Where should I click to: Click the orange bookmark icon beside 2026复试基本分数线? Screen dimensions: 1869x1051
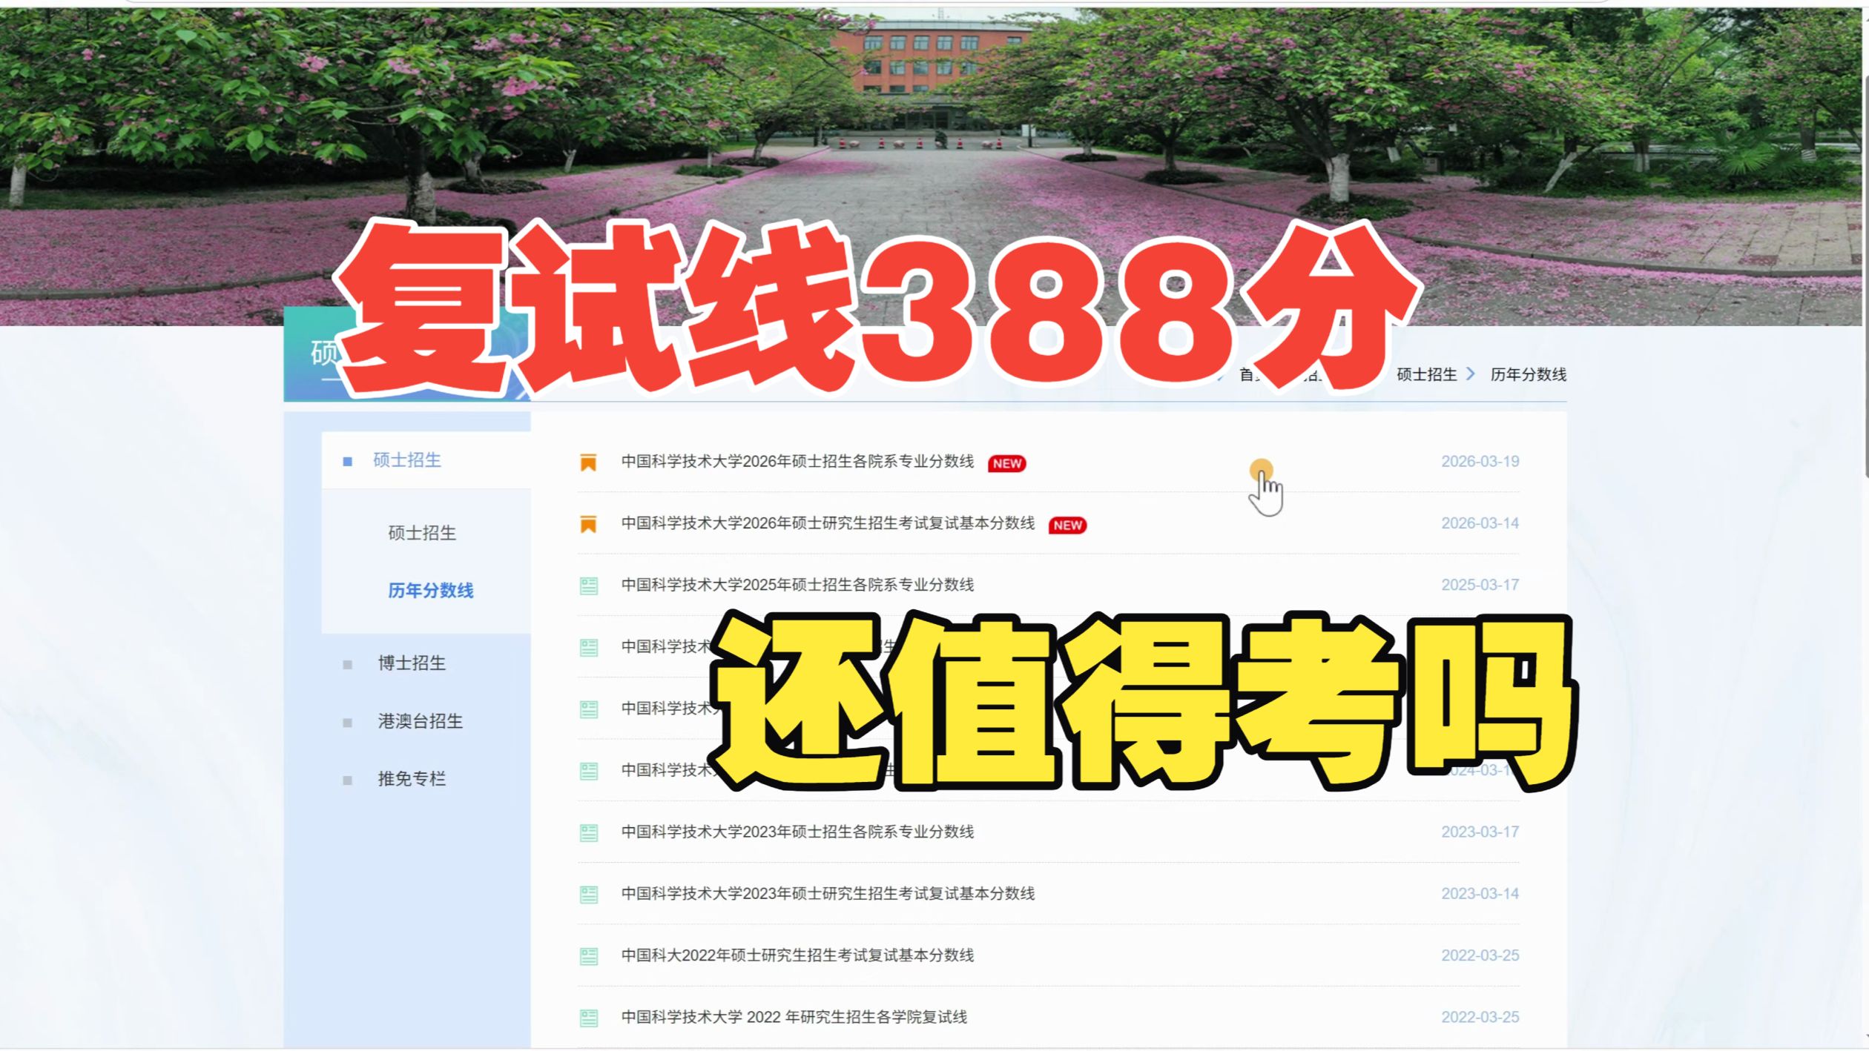[588, 525]
